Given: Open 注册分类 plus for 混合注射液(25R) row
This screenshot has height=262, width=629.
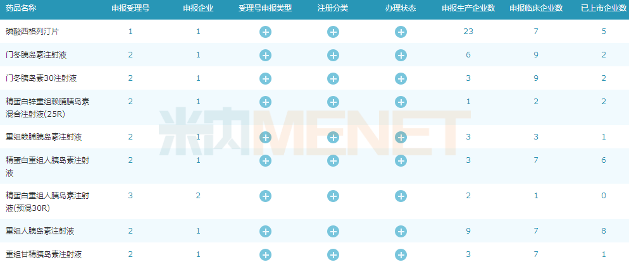Looking at the screenshot, I should click(x=333, y=102).
